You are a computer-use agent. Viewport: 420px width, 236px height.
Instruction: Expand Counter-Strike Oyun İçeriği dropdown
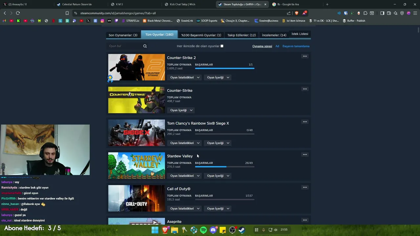coord(181,110)
